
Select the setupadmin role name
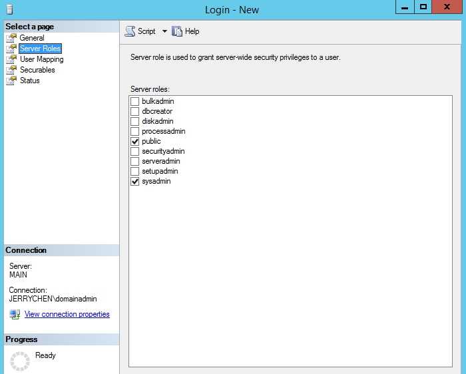click(x=160, y=171)
